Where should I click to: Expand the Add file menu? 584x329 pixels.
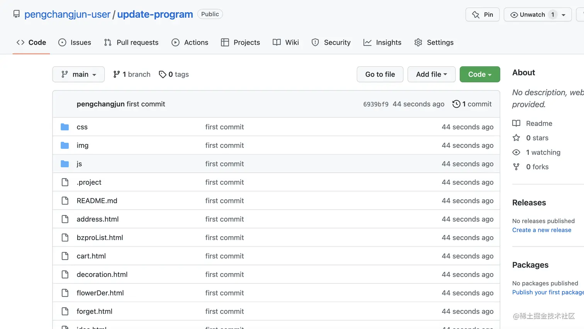(x=431, y=74)
